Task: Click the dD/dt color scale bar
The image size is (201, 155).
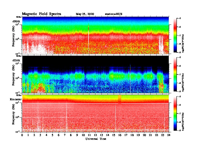Action: click(x=175, y=74)
